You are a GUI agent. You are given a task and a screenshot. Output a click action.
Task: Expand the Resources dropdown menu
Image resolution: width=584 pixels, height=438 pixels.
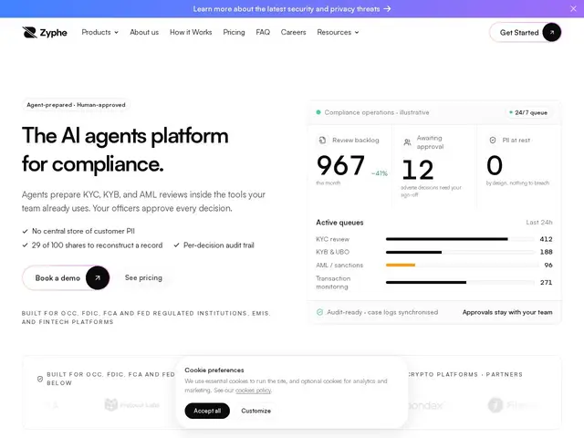click(338, 33)
